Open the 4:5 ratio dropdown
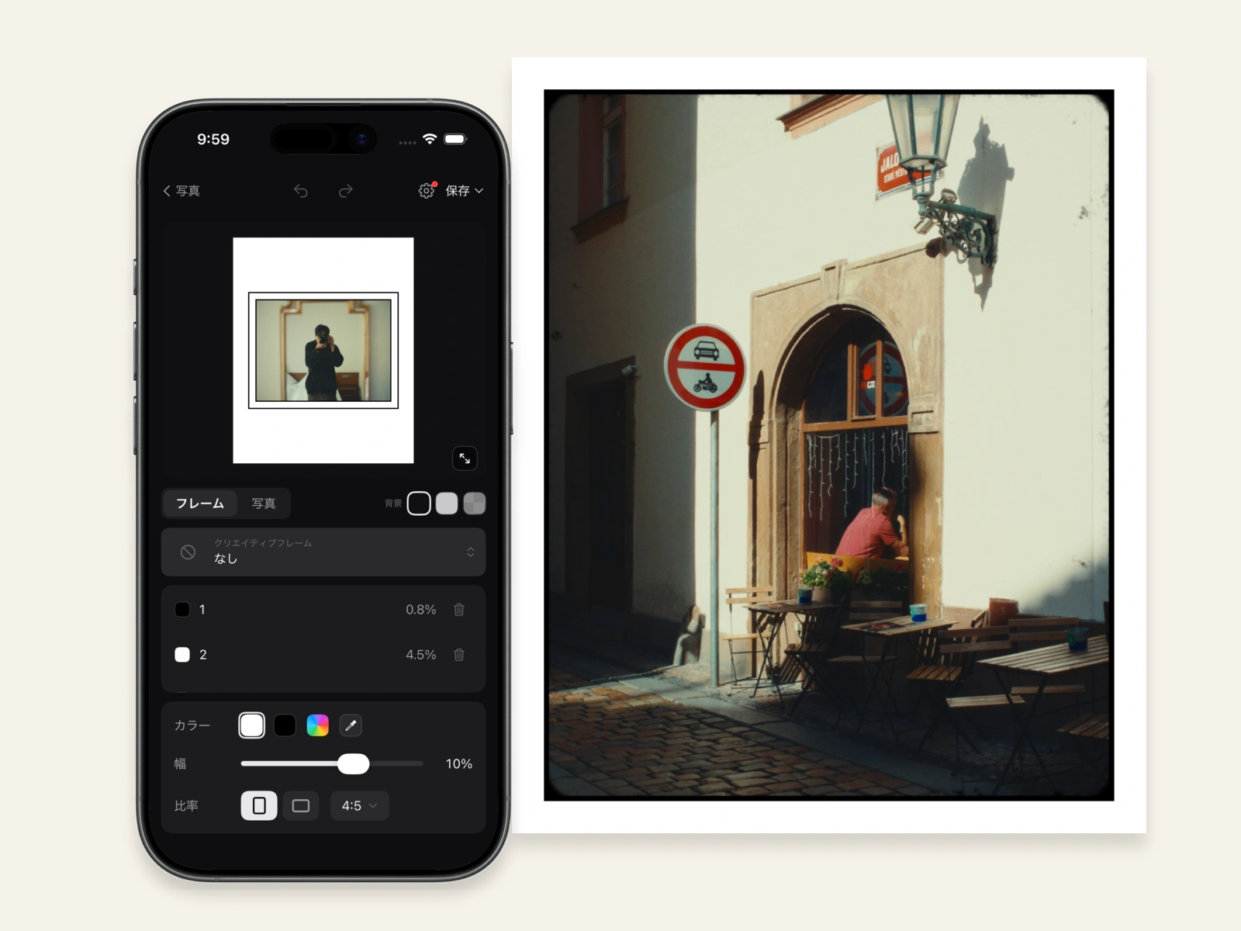1241x931 pixels. tap(359, 806)
